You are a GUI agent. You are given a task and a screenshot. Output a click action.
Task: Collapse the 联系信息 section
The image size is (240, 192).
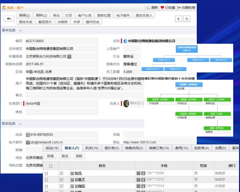[20, 124]
